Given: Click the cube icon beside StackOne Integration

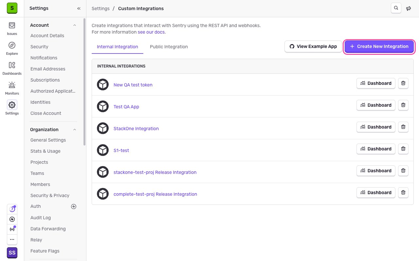Looking at the screenshot, I should point(103,128).
